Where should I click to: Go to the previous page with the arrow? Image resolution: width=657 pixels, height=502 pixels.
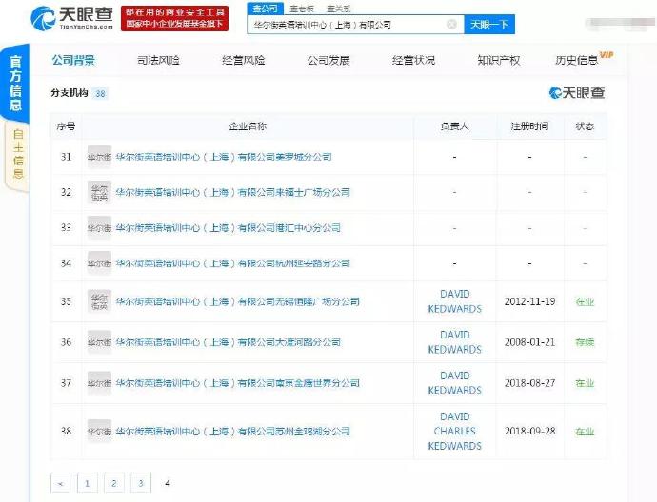coord(61,483)
